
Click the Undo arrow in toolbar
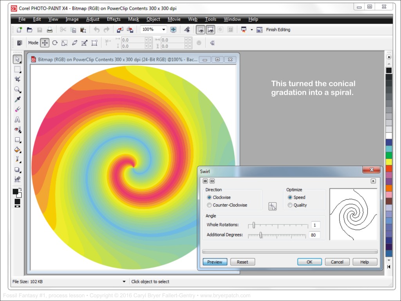point(97,30)
